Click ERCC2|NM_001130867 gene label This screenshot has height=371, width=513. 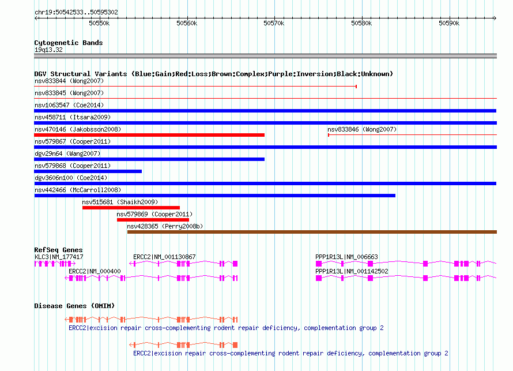[x=164, y=257]
